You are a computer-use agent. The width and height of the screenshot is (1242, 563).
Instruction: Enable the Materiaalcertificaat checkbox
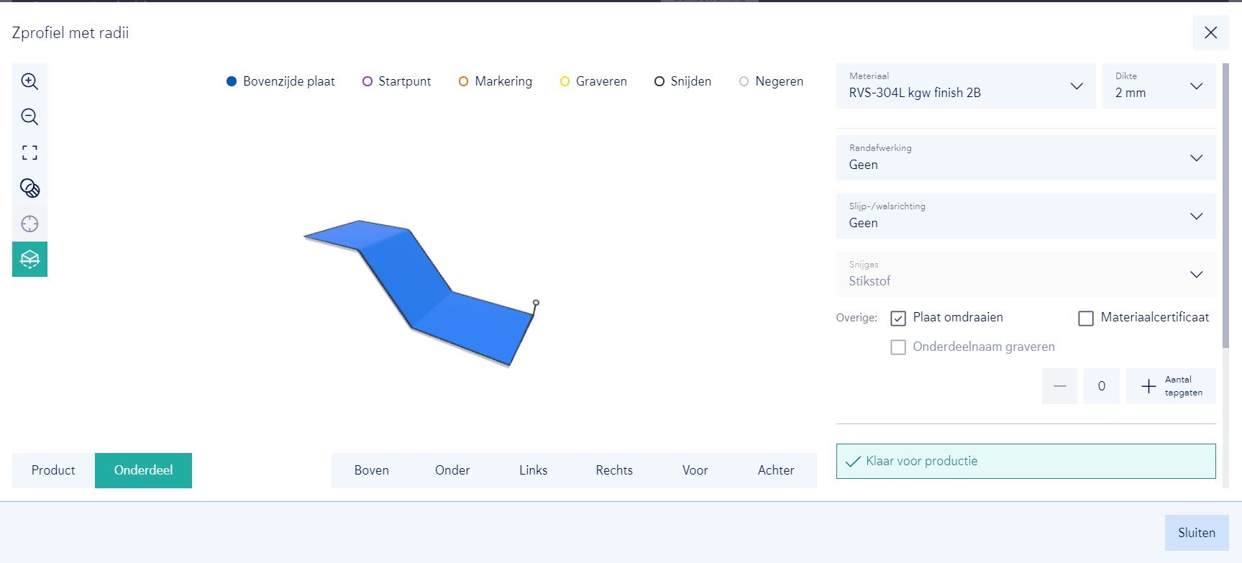[x=1086, y=318]
